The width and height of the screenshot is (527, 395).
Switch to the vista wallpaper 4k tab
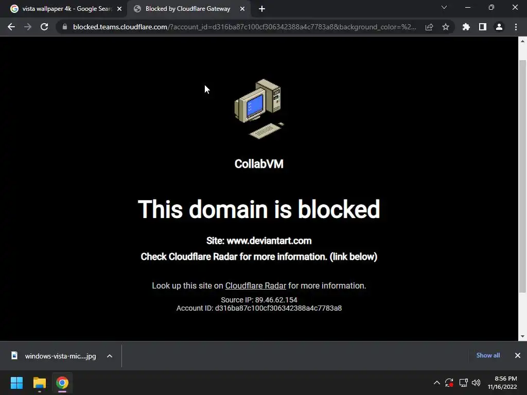click(66, 9)
